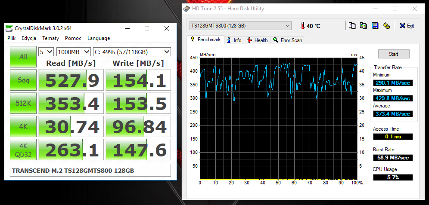Click the Burst Rate value 58.9 MB/sec
This screenshot has height=205, width=429.
[393, 157]
